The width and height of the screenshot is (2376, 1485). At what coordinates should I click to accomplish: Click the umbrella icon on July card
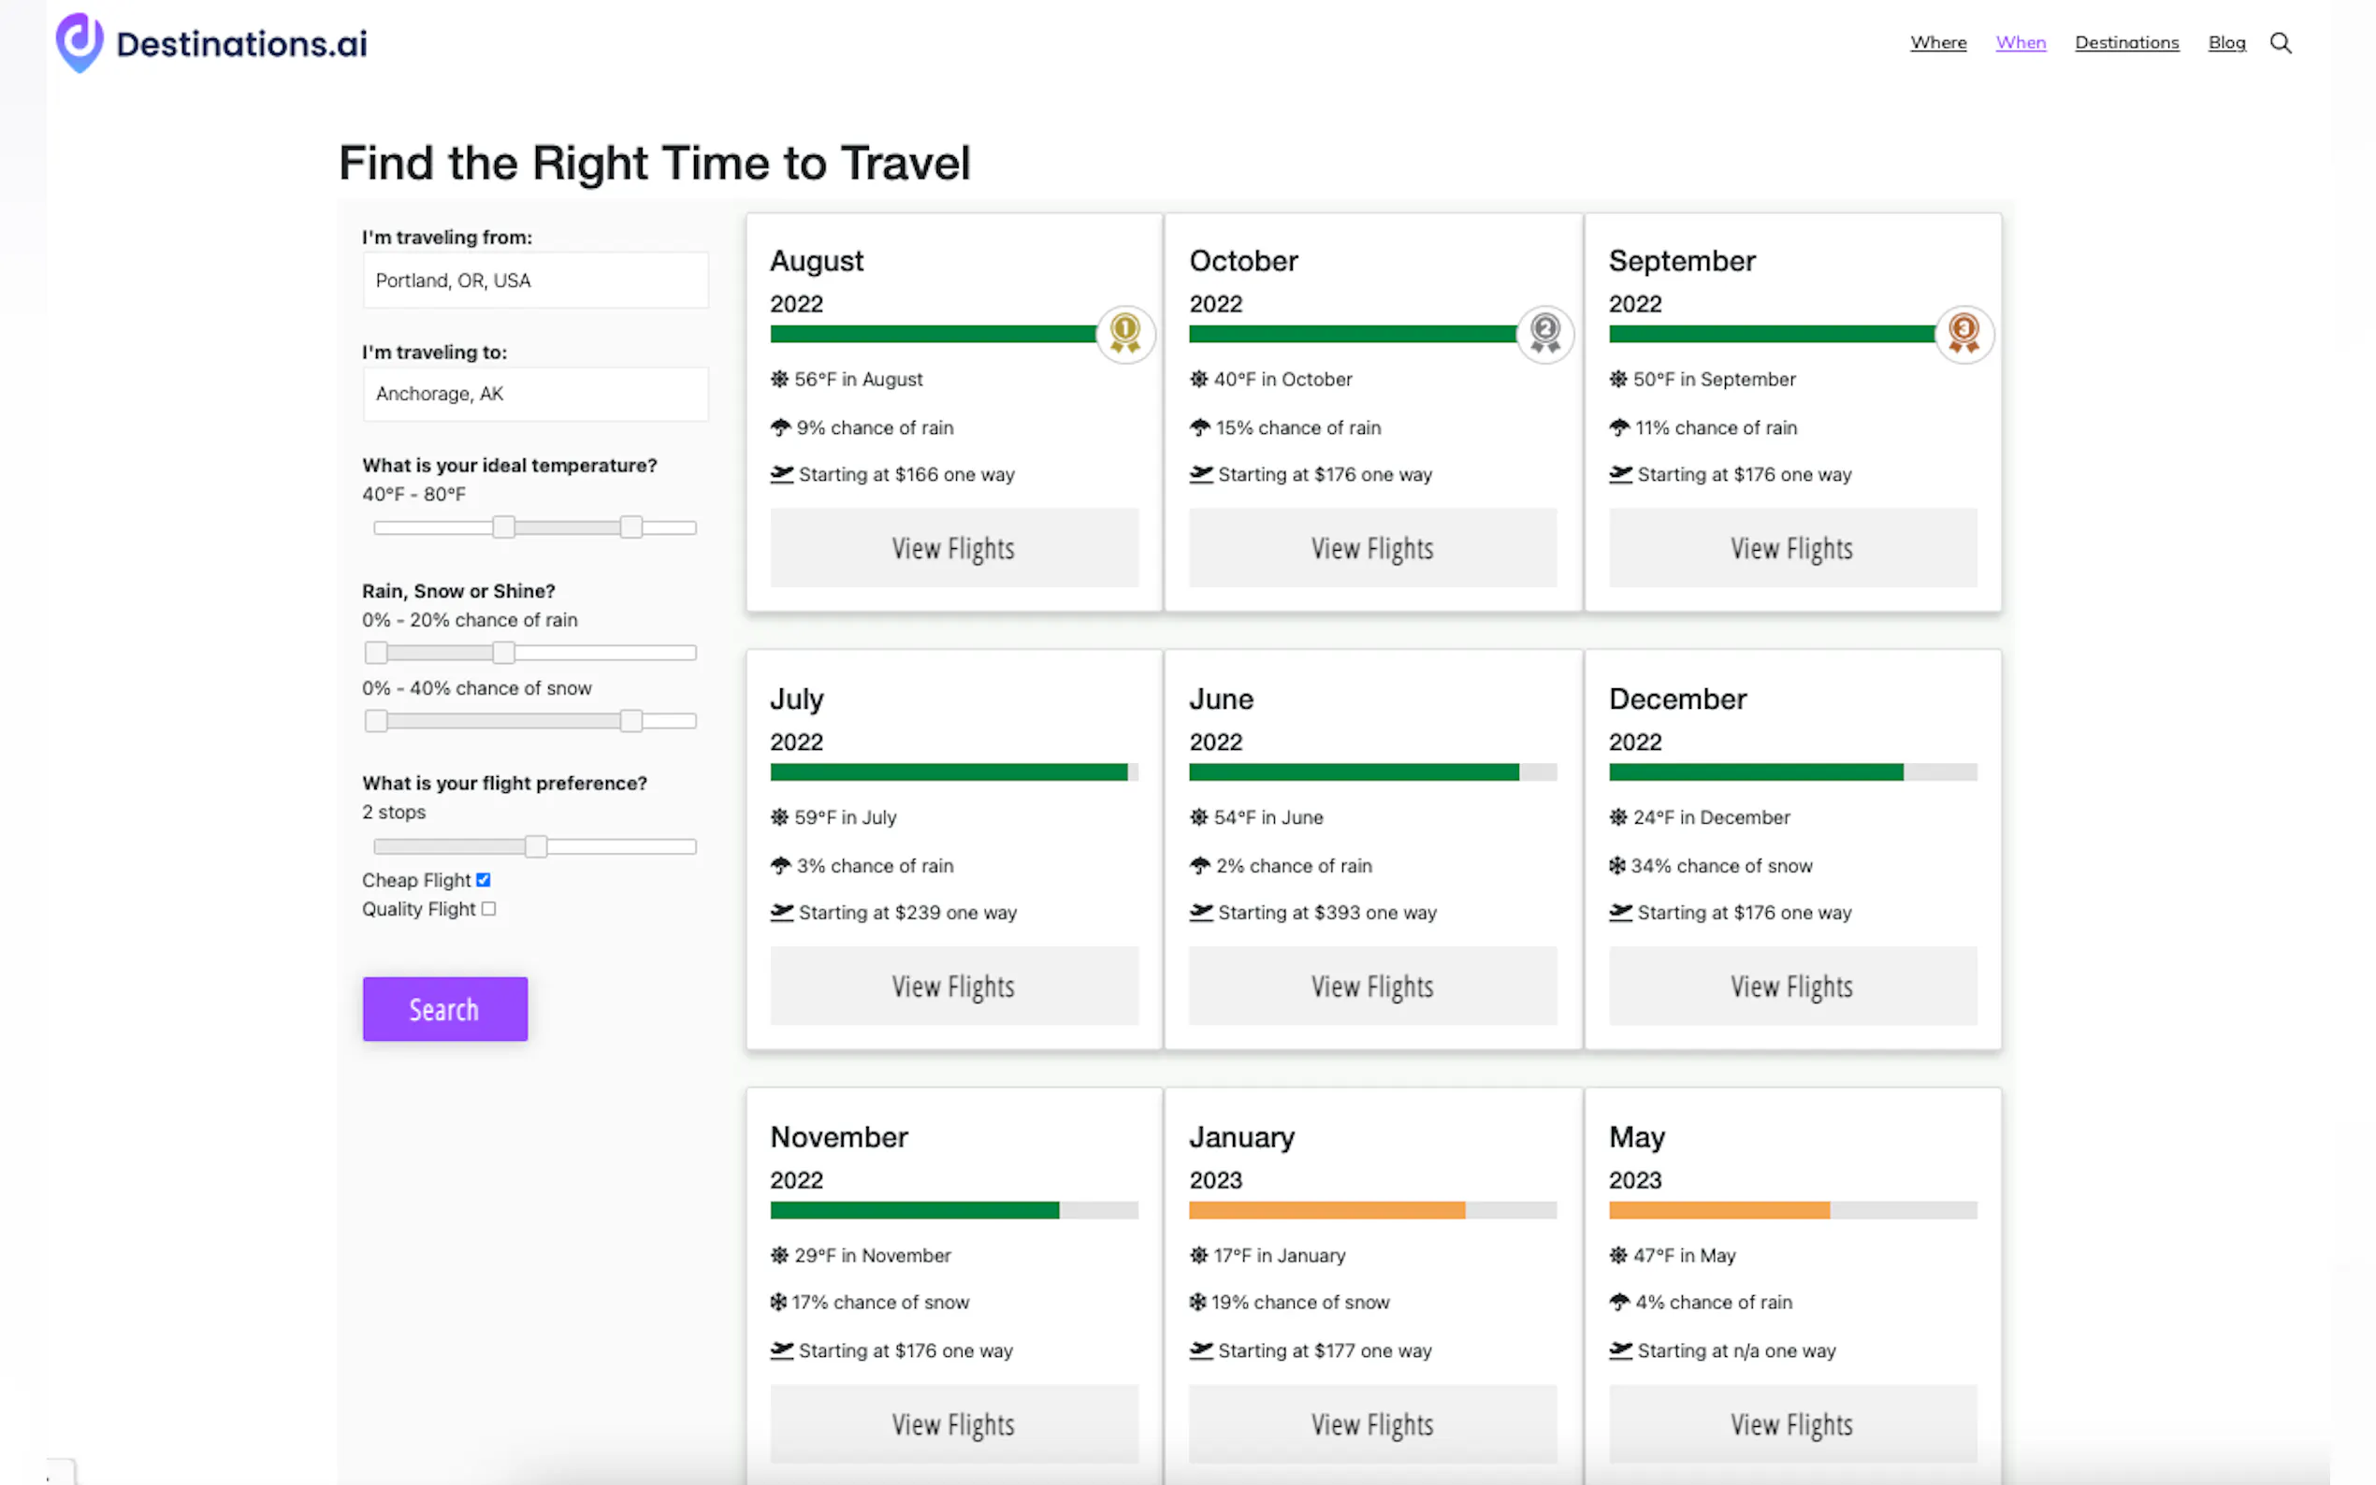pyautogui.click(x=781, y=865)
